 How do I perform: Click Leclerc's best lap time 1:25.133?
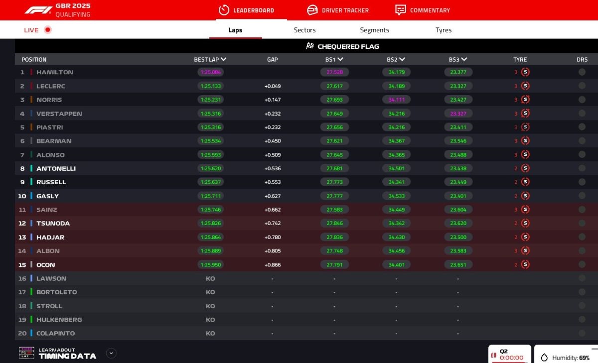[x=210, y=86]
